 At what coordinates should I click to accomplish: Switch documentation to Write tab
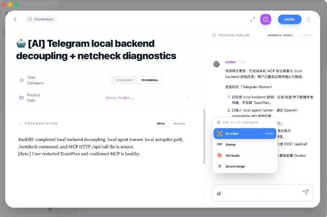(161, 123)
